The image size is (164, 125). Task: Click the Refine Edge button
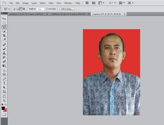(67, 9)
